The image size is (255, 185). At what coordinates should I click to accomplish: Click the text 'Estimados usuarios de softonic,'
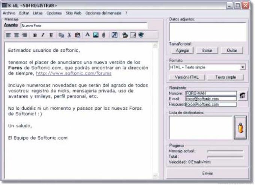[44, 50]
